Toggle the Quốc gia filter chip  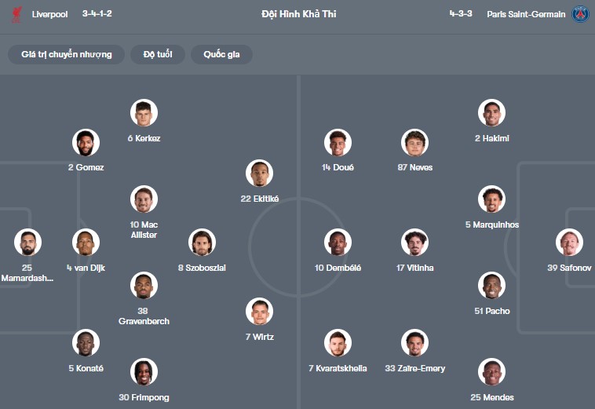221,54
